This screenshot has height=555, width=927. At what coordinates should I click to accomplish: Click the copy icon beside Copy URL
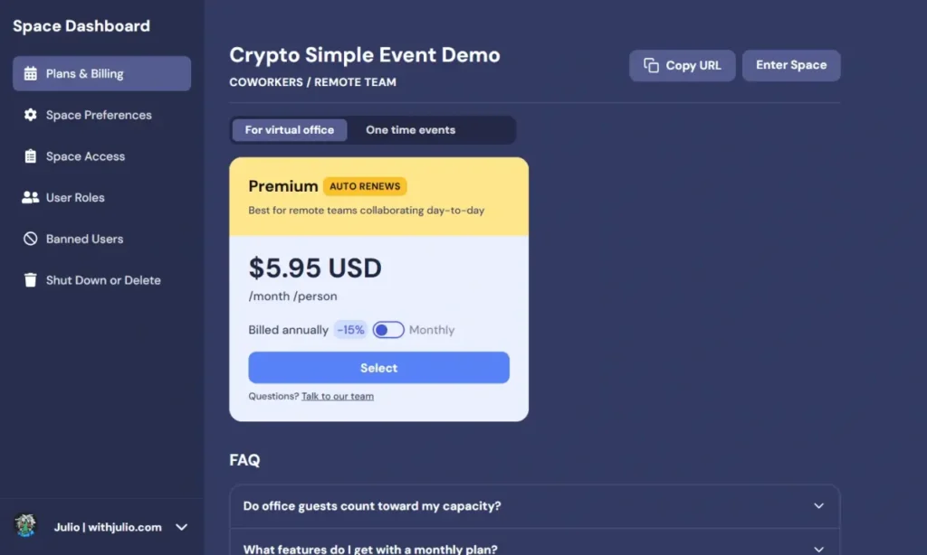pyautogui.click(x=651, y=65)
